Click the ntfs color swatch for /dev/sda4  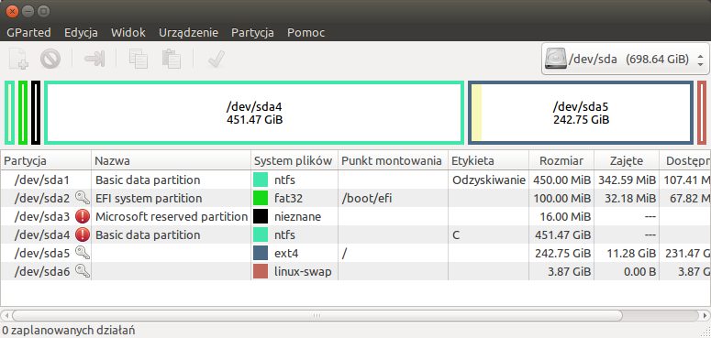tap(261, 234)
